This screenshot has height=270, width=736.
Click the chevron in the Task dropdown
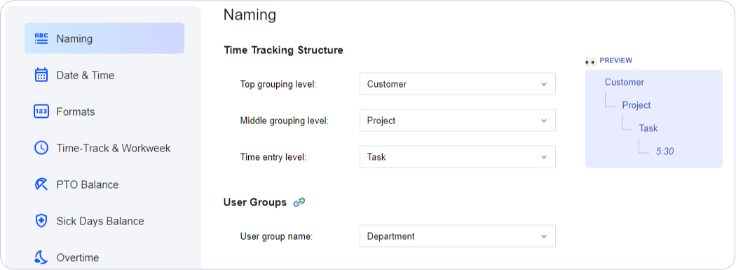click(543, 157)
